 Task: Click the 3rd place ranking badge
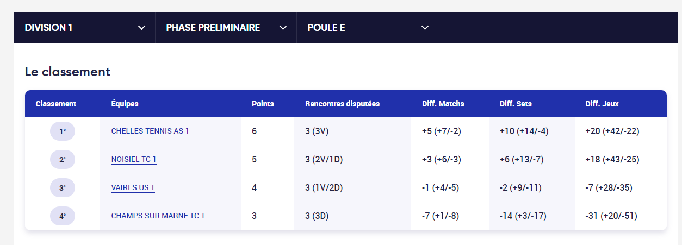pos(63,187)
